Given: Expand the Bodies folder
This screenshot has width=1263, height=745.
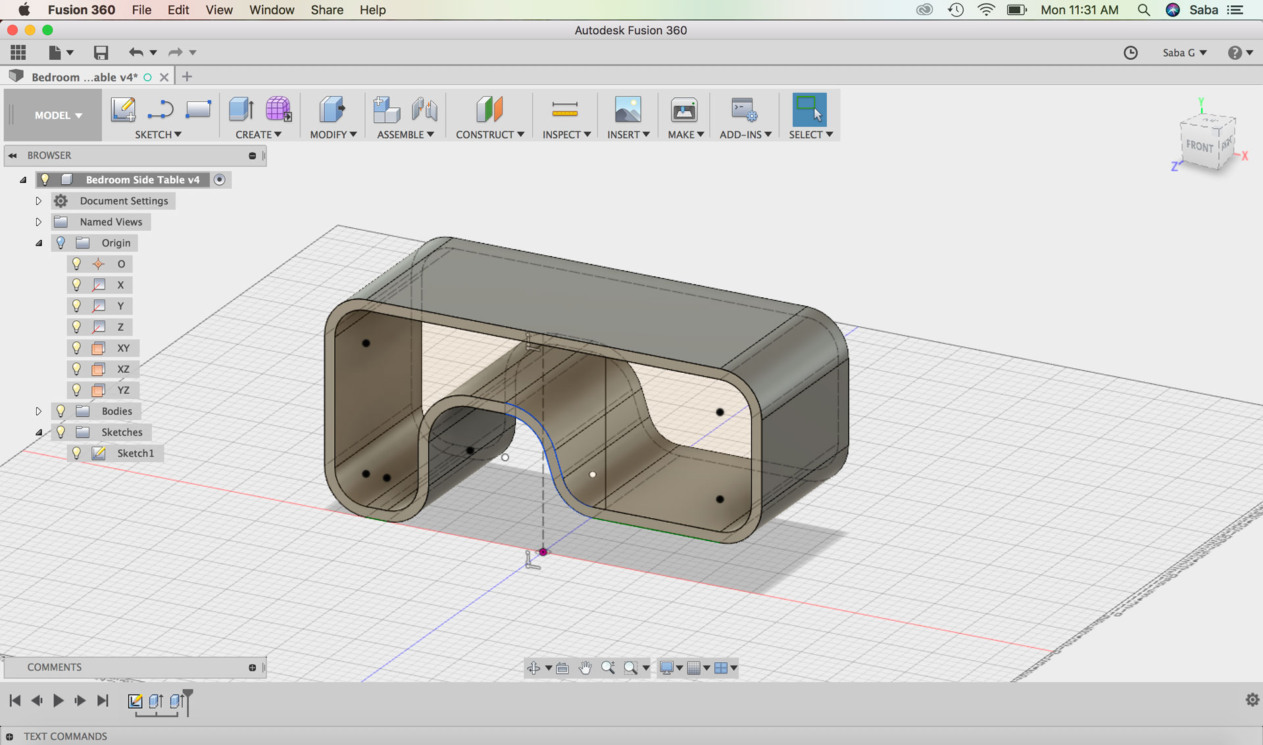Looking at the screenshot, I should 38,411.
